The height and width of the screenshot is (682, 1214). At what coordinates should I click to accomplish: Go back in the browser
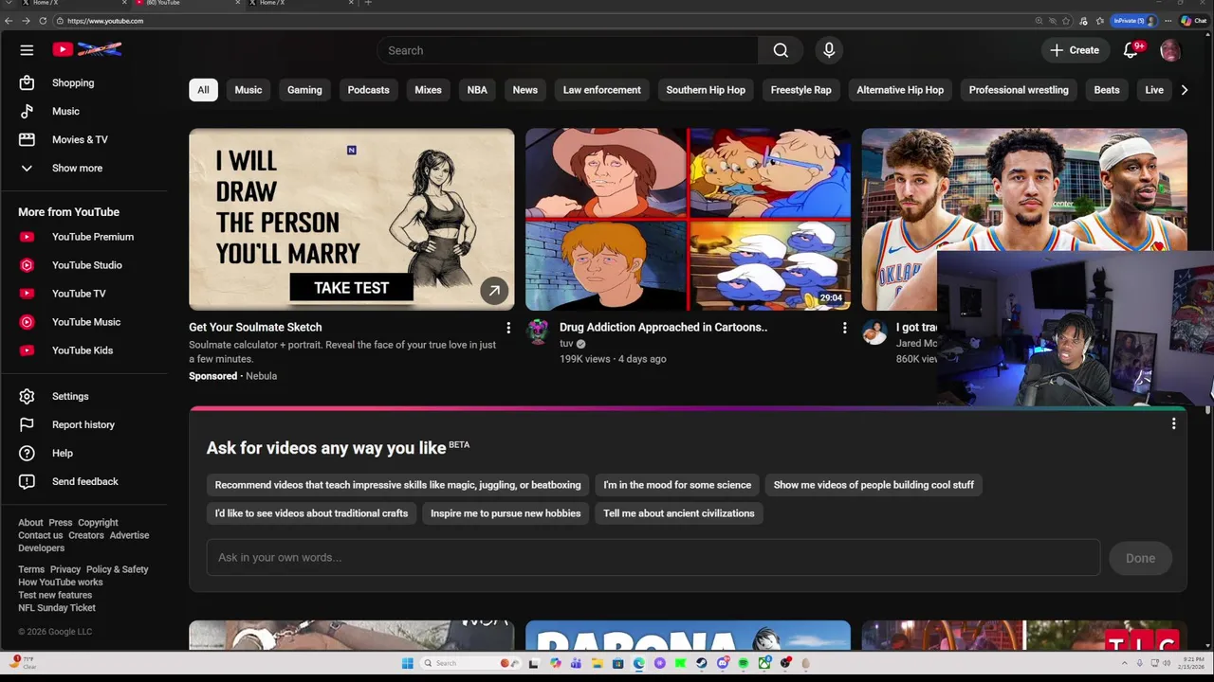pos(9,21)
